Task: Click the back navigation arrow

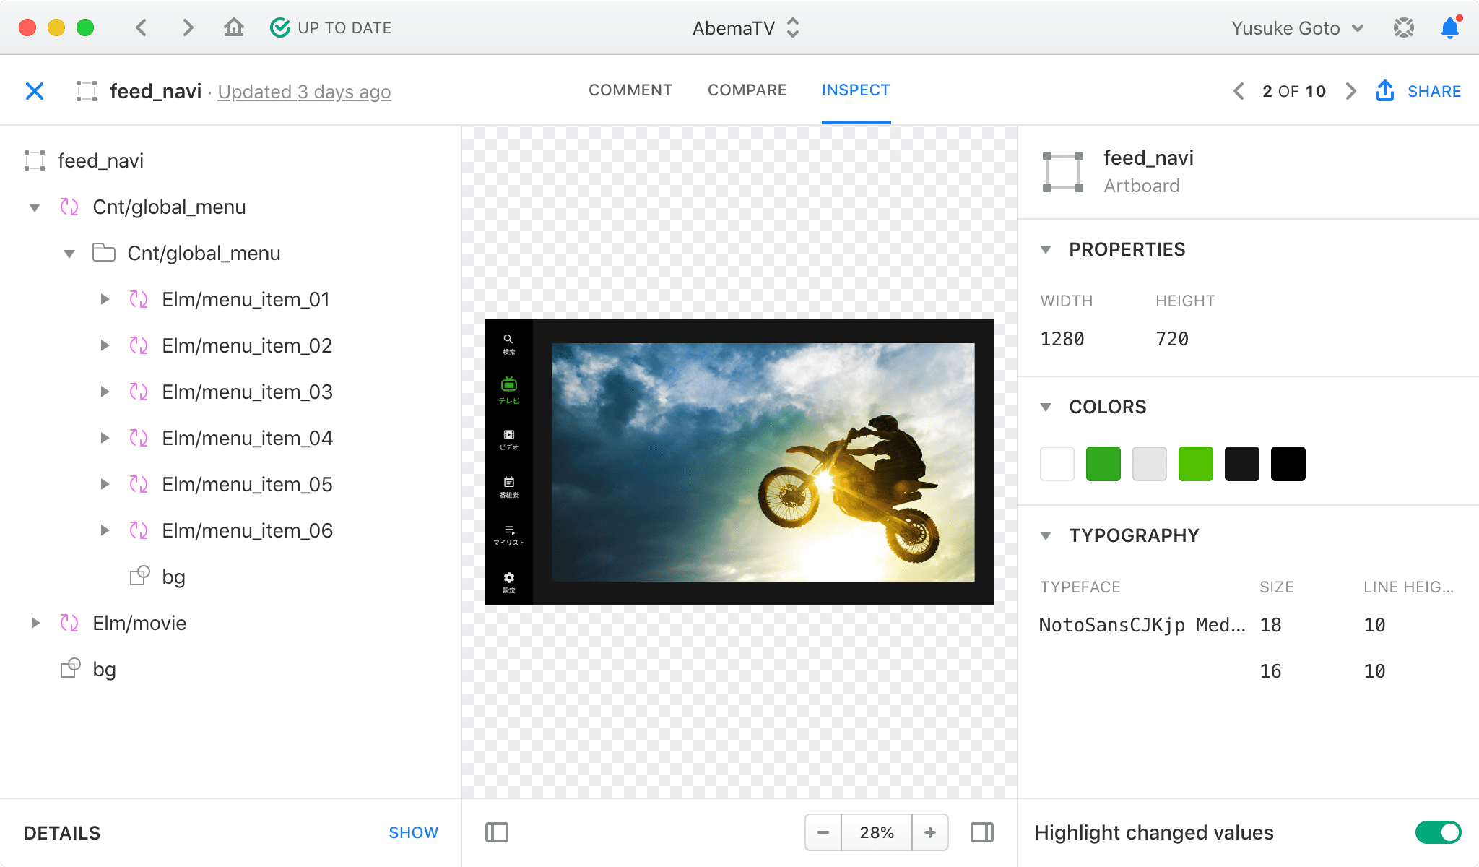Action: (x=142, y=27)
